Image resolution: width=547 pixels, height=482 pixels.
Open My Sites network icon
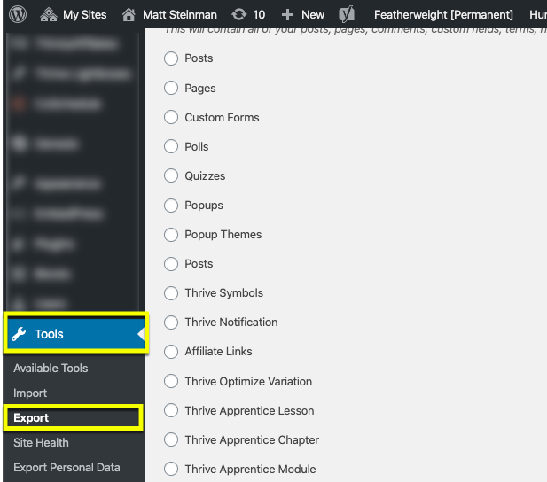pyautogui.click(x=49, y=14)
